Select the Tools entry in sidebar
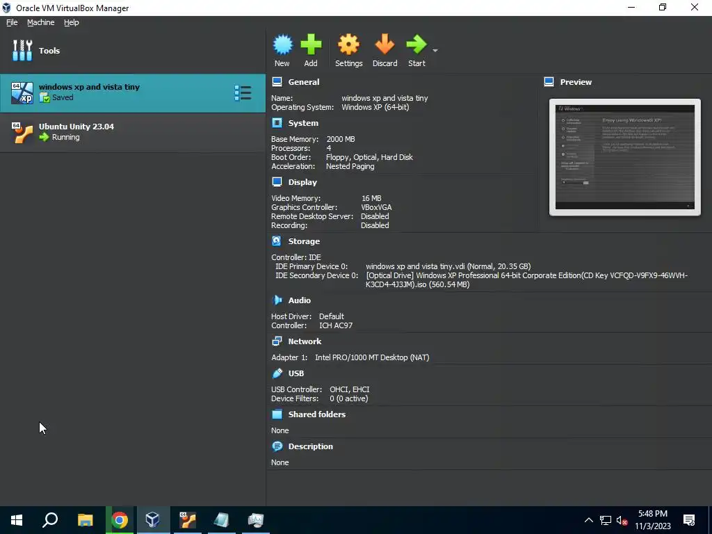 click(x=133, y=50)
